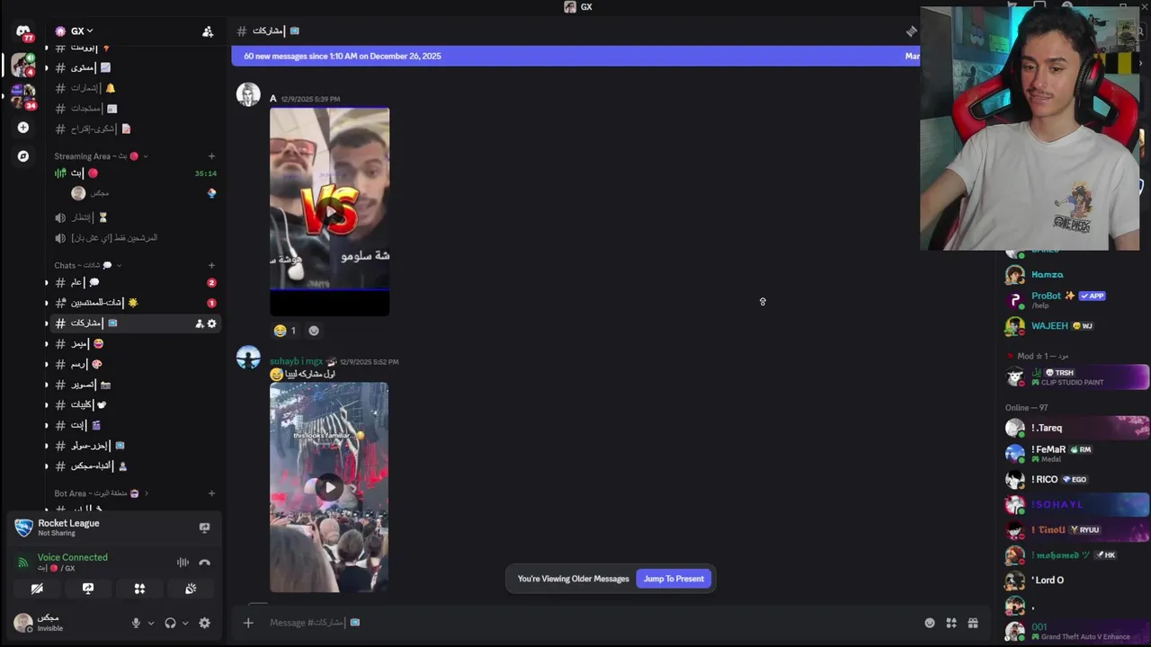
Task: Open noise suppression waveform icon
Action: pos(183,563)
